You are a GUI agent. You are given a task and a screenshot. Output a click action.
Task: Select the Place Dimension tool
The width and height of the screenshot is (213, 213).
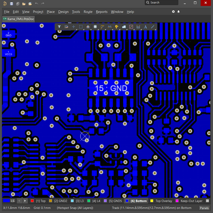pos(138,27)
